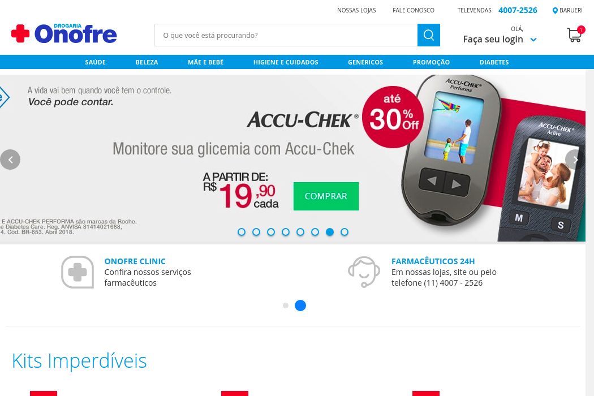Click the magnifying glass search button
Image resolution: width=594 pixels, height=396 pixels.
click(428, 35)
